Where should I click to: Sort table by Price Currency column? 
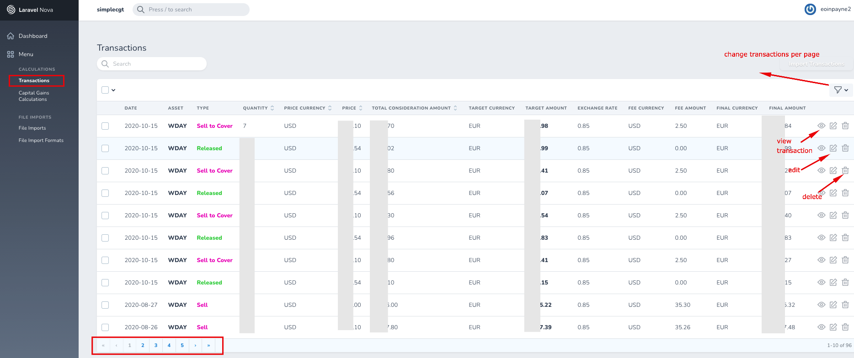pos(308,108)
